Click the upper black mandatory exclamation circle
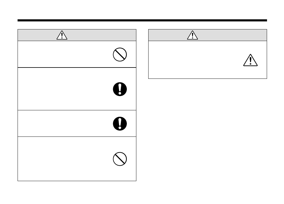Viewport: 284px width, 204px height. pyautogui.click(x=120, y=89)
